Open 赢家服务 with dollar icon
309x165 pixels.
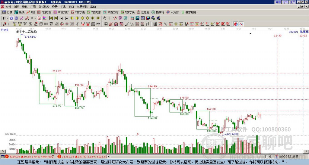189,12
